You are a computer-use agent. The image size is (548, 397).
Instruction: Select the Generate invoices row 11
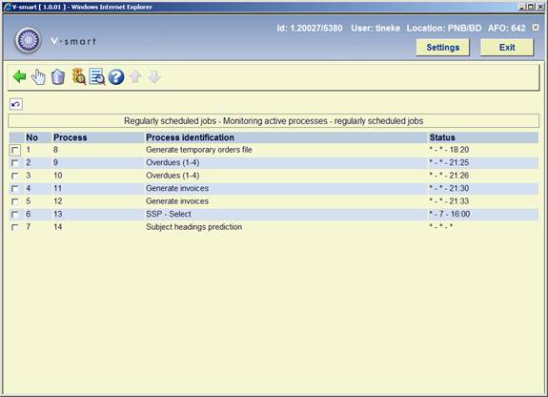(274, 189)
